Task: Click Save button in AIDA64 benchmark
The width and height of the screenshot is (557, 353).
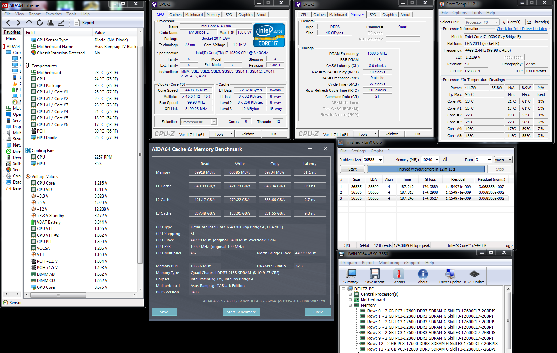Action: (164, 312)
